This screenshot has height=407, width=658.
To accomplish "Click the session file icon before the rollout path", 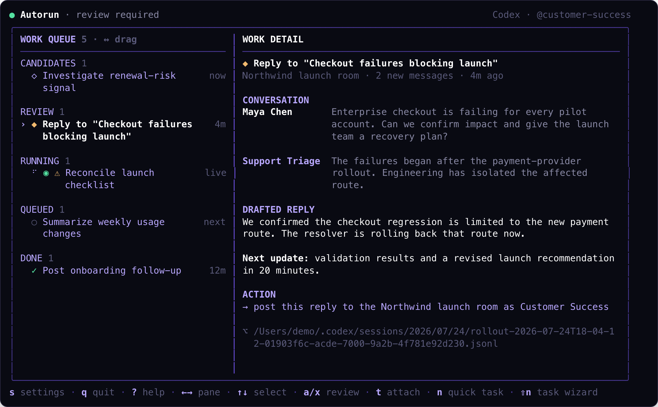I will [x=245, y=331].
